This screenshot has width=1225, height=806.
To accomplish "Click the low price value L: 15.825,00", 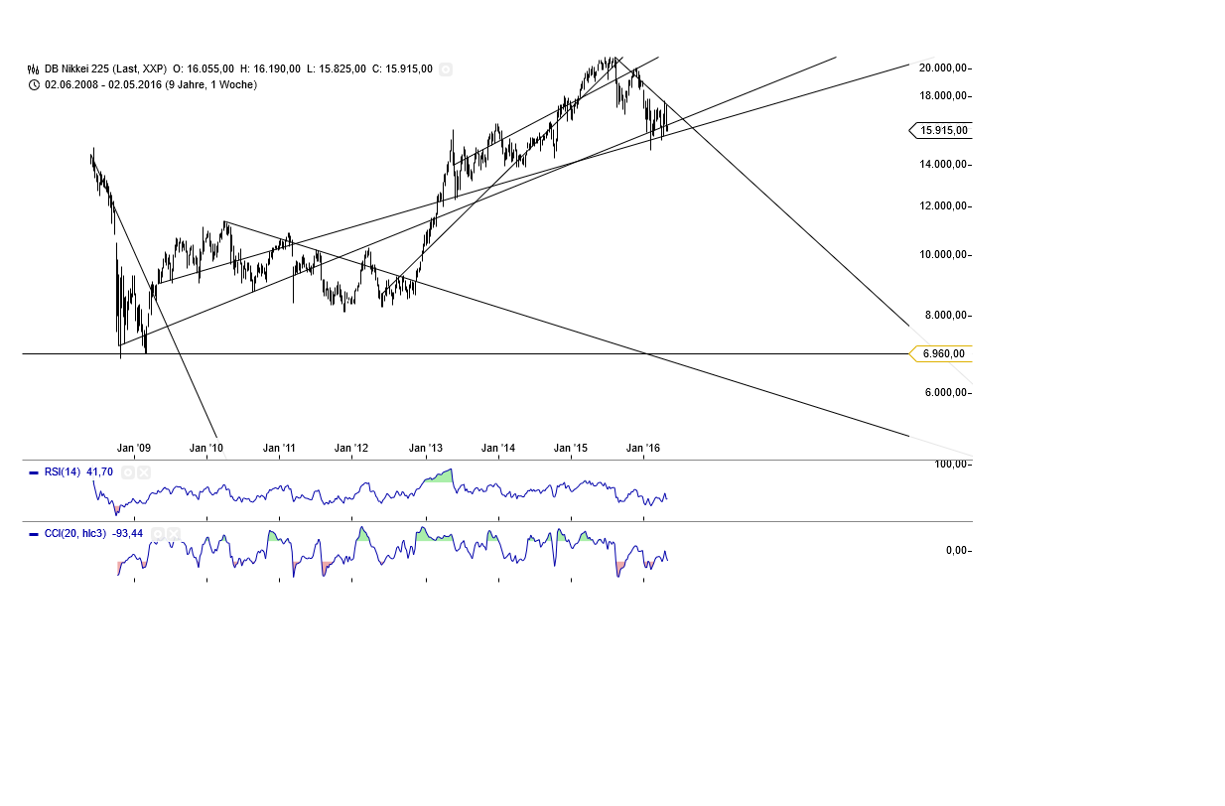I will (x=337, y=69).
